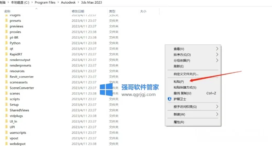This screenshot has width=272, height=146.
Task: Select the webdepot folder icon
Action: pyautogui.click(x=6, y=144)
